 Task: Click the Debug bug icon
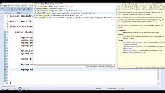point(19,9)
